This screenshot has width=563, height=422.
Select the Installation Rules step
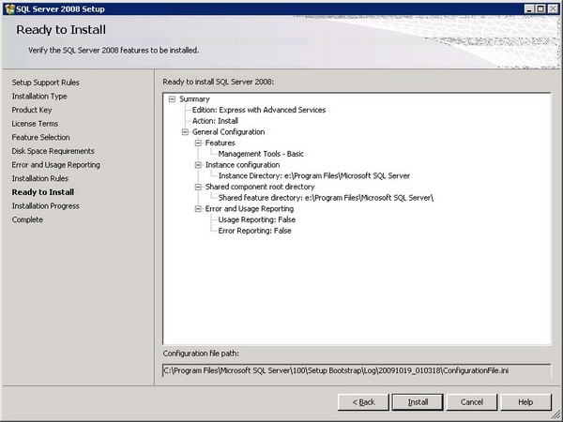pos(40,178)
